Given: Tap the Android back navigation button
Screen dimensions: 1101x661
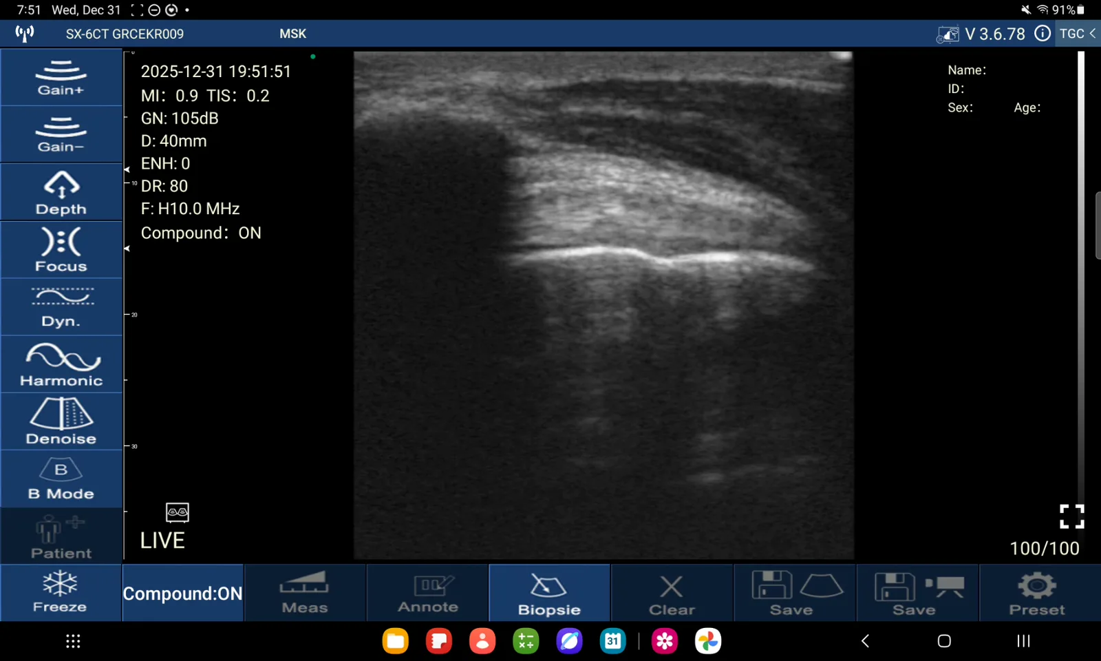Looking at the screenshot, I should (x=866, y=641).
